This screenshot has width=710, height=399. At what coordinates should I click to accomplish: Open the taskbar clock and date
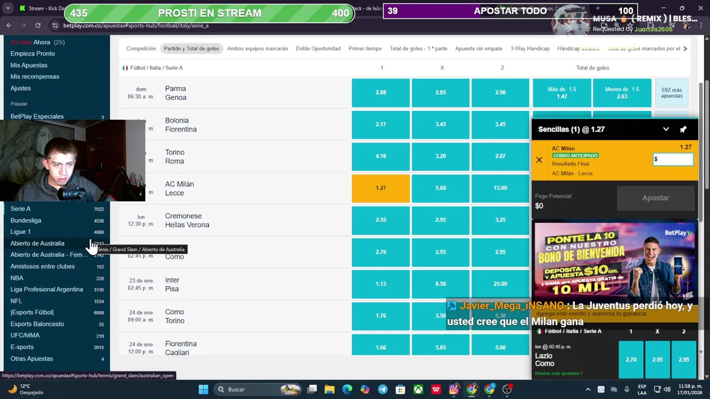(689, 389)
